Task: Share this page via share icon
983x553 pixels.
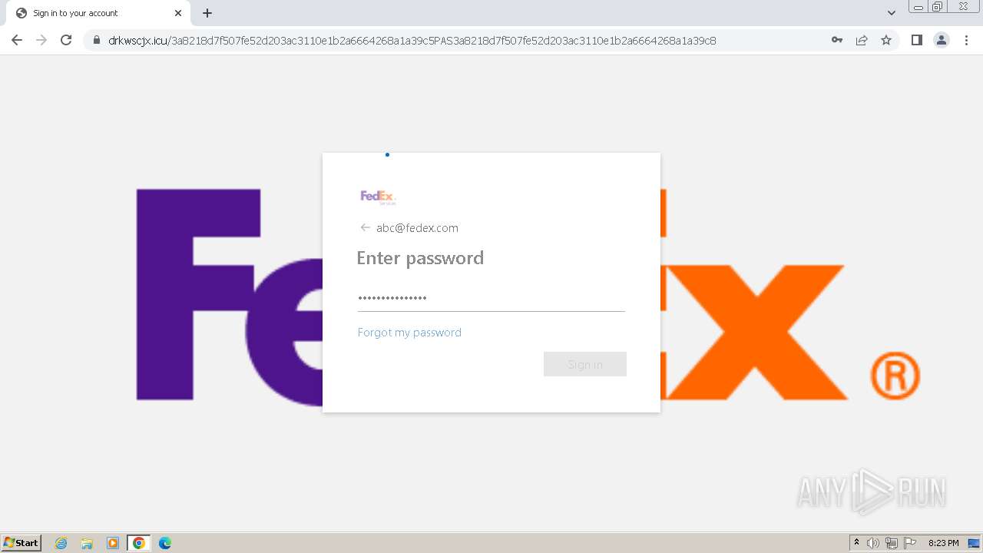Action: (x=862, y=40)
